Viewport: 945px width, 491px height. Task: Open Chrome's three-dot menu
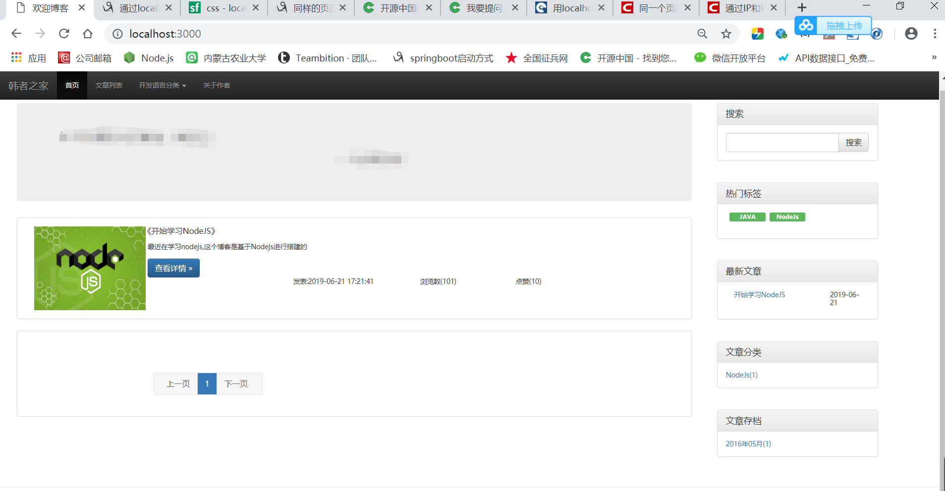click(935, 34)
